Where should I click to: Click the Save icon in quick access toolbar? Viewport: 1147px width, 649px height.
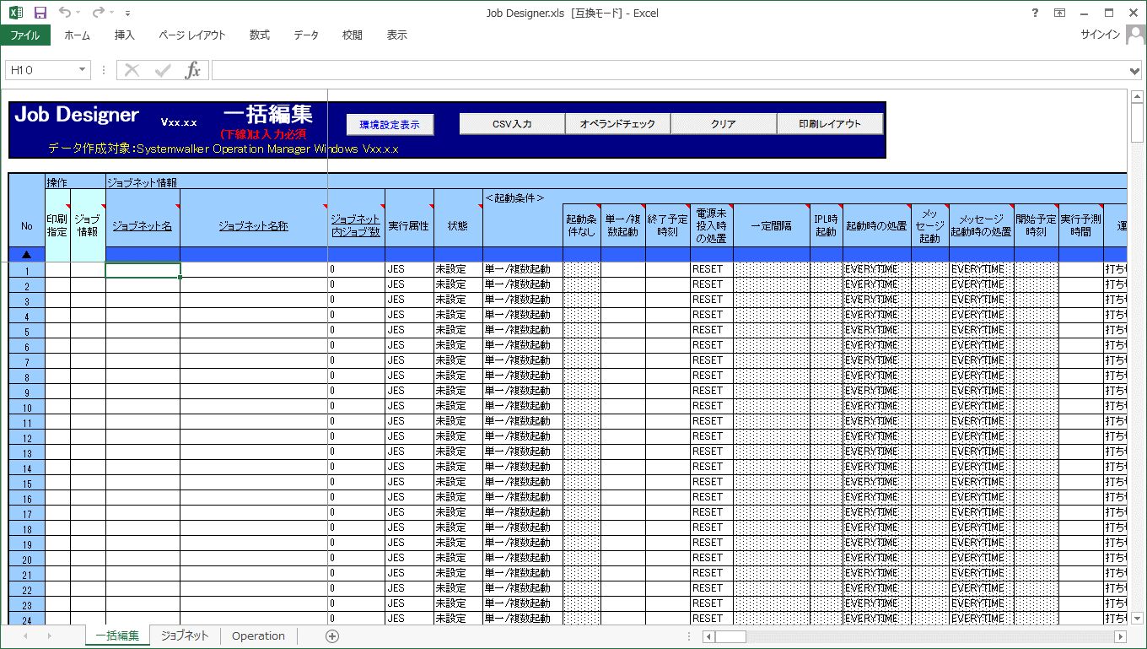[x=40, y=14]
